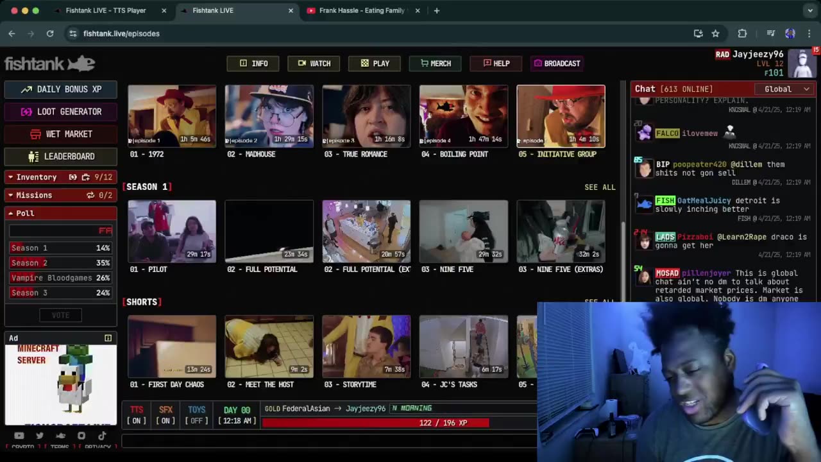Image resolution: width=821 pixels, height=462 pixels.
Task: Open the Global chat room dropdown
Action: click(x=786, y=89)
